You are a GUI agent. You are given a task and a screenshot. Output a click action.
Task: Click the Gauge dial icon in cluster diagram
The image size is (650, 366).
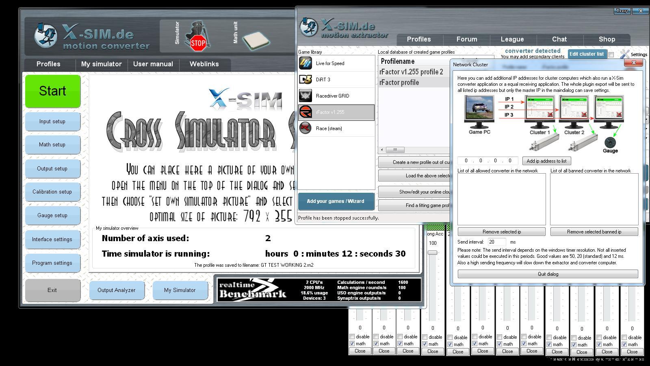pyautogui.click(x=610, y=143)
